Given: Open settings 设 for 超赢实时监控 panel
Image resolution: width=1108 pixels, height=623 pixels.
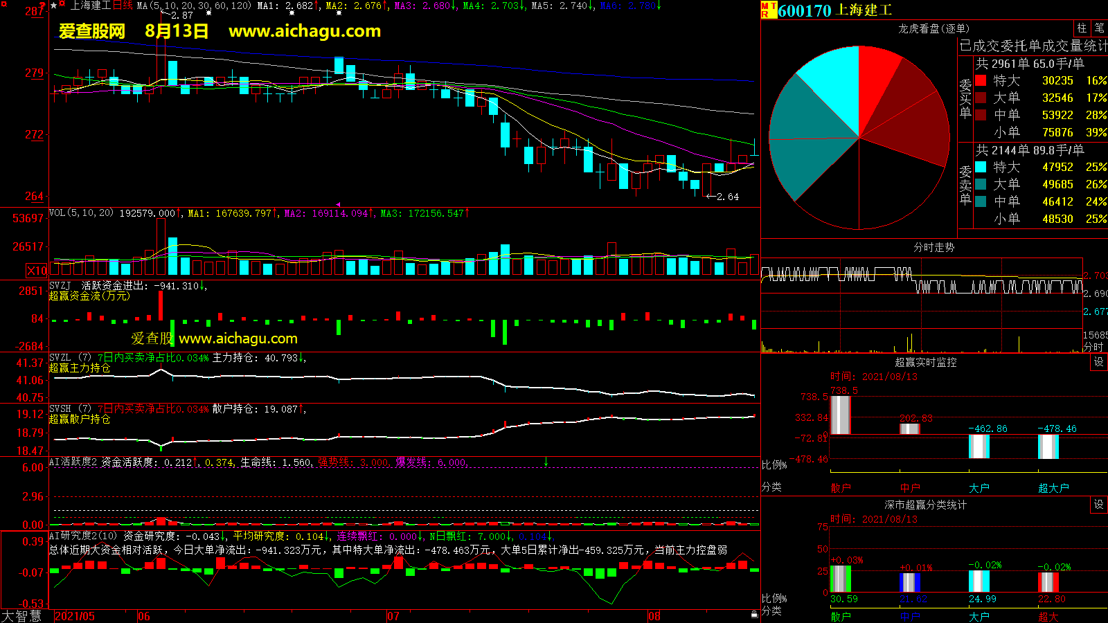Looking at the screenshot, I should [x=1099, y=362].
